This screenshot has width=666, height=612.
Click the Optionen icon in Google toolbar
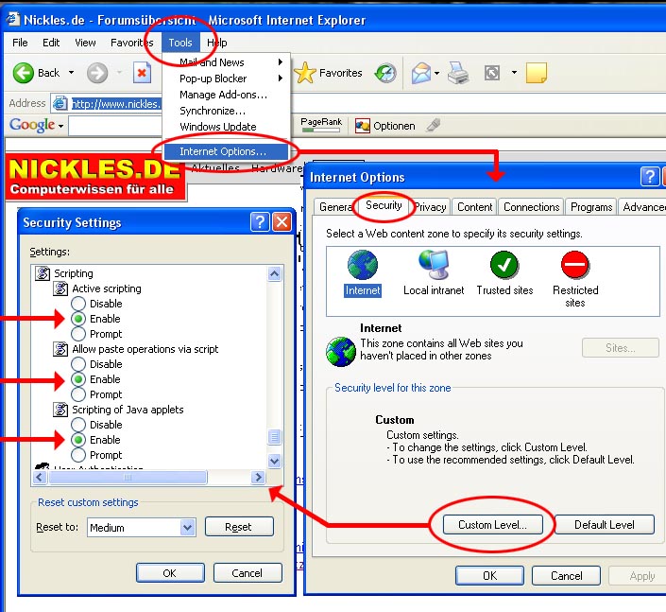coord(363,126)
